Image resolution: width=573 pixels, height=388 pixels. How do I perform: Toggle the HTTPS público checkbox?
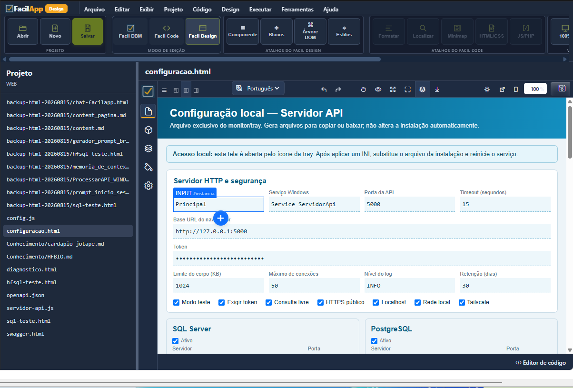(320, 302)
